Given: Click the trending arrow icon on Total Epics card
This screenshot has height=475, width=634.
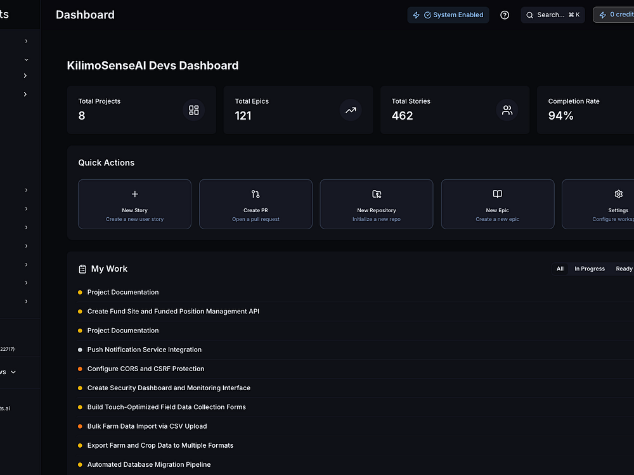Looking at the screenshot, I should [x=351, y=110].
